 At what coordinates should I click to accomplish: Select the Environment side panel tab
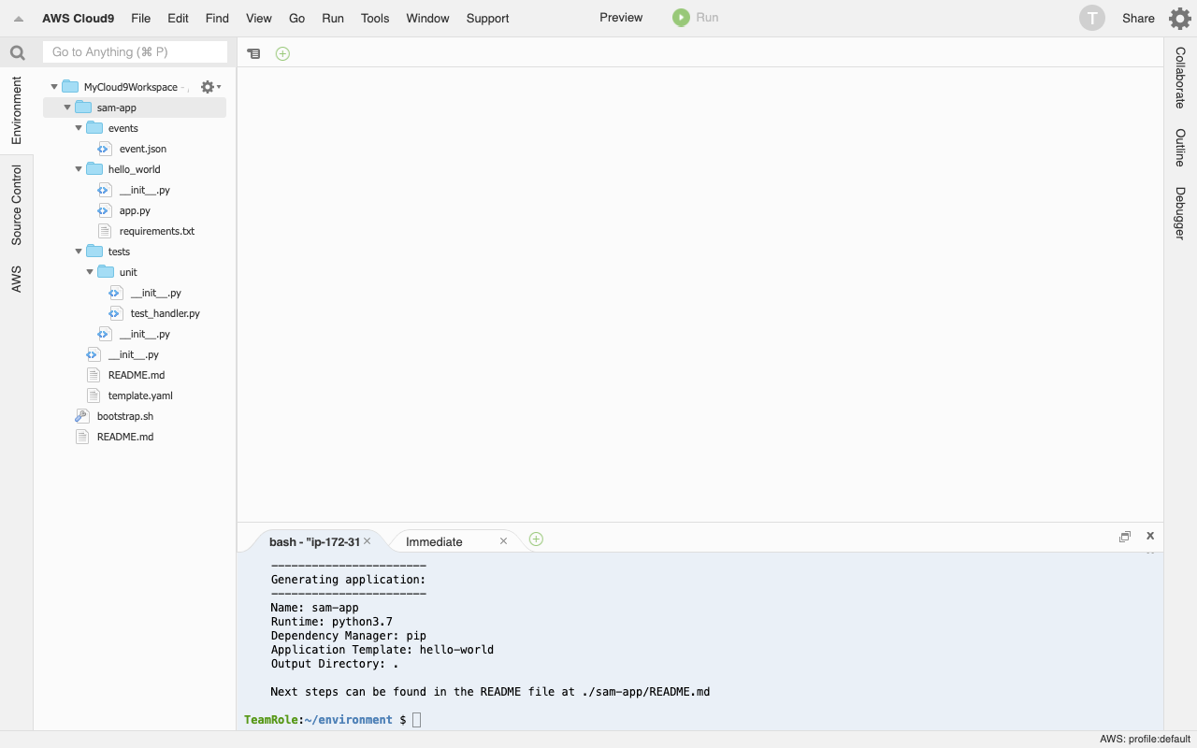click(16, 110)
